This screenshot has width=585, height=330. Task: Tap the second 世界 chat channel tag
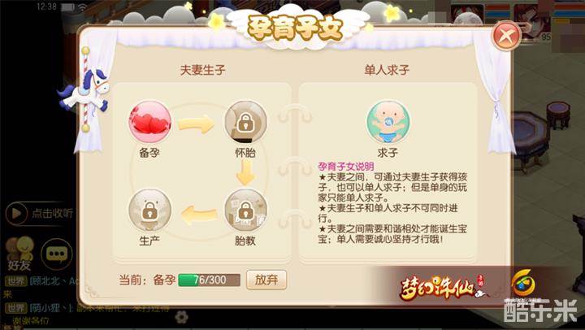(15, 308)
